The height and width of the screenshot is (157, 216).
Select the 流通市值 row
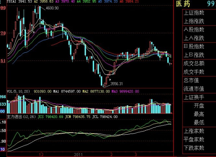194,89
